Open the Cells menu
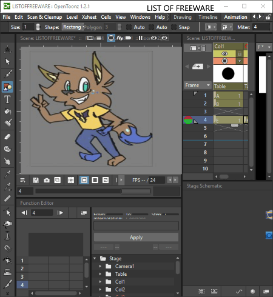273x297 pixels. click(106, 17)
